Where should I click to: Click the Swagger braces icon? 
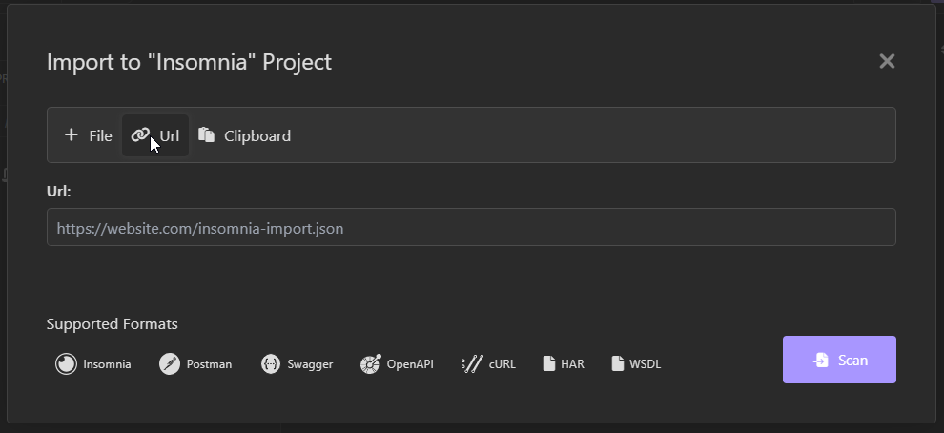(x=271, y=363)
